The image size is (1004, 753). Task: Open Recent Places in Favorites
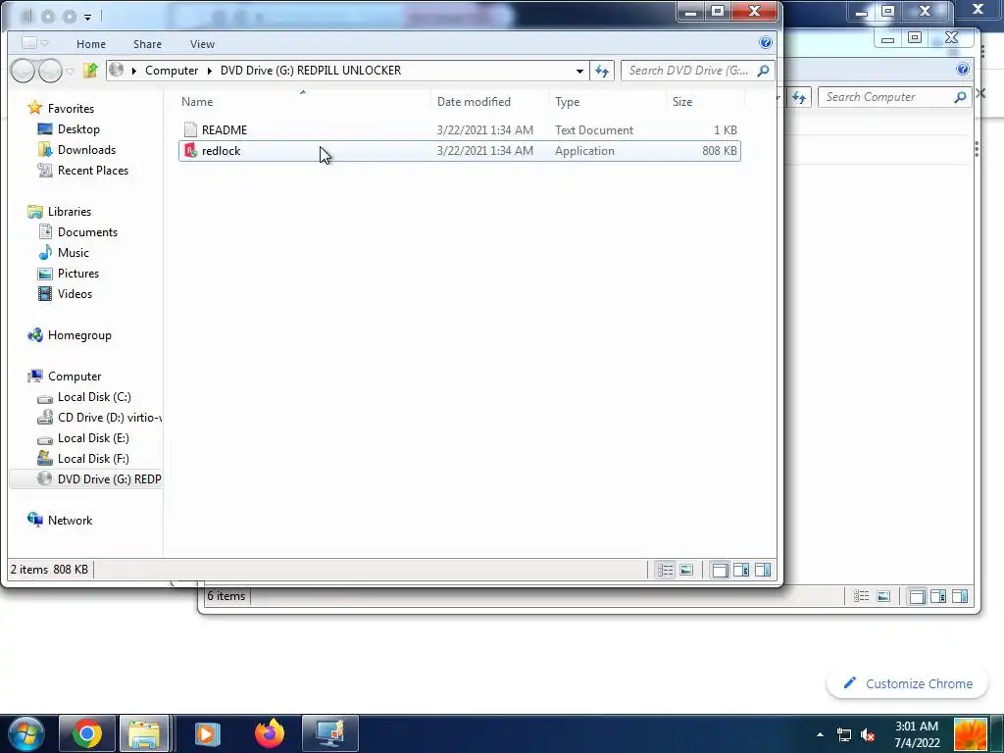93,171
